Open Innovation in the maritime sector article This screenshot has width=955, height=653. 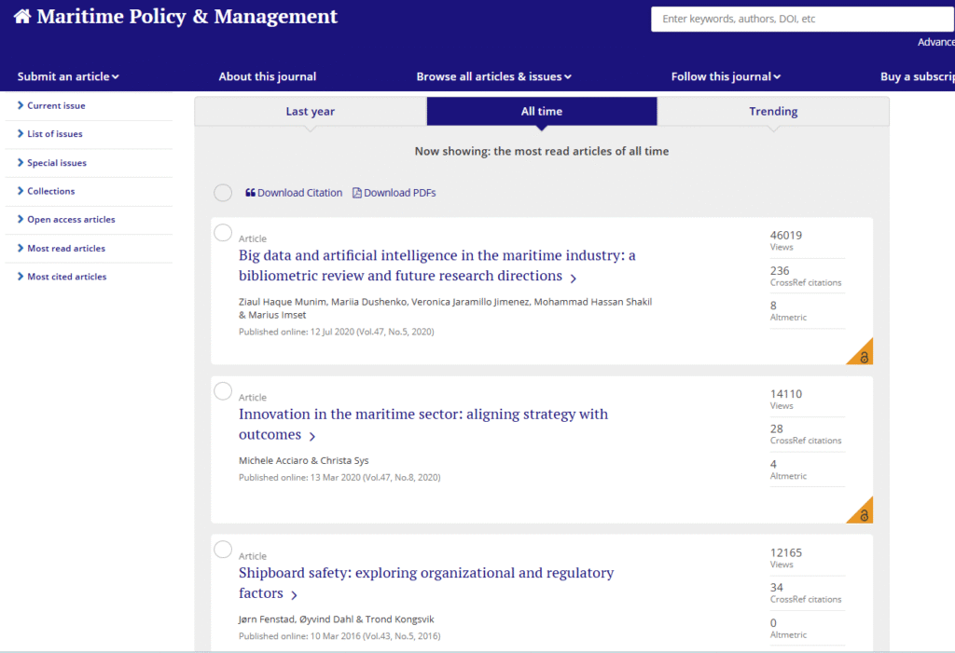pyautogui.click(x=423, y=424)
